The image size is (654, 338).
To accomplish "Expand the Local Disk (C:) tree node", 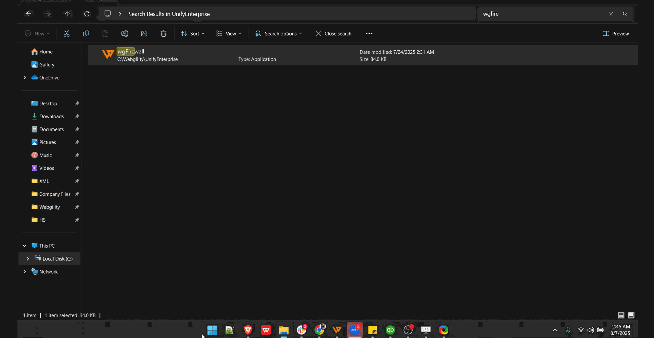I will coord(28,259).
